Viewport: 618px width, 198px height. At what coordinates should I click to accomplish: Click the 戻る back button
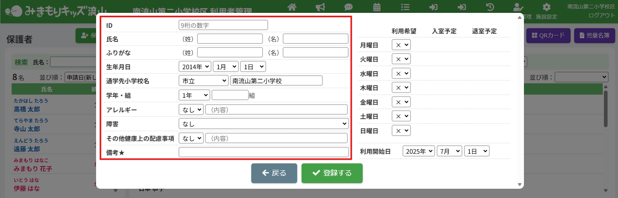(x=274, y=173)
